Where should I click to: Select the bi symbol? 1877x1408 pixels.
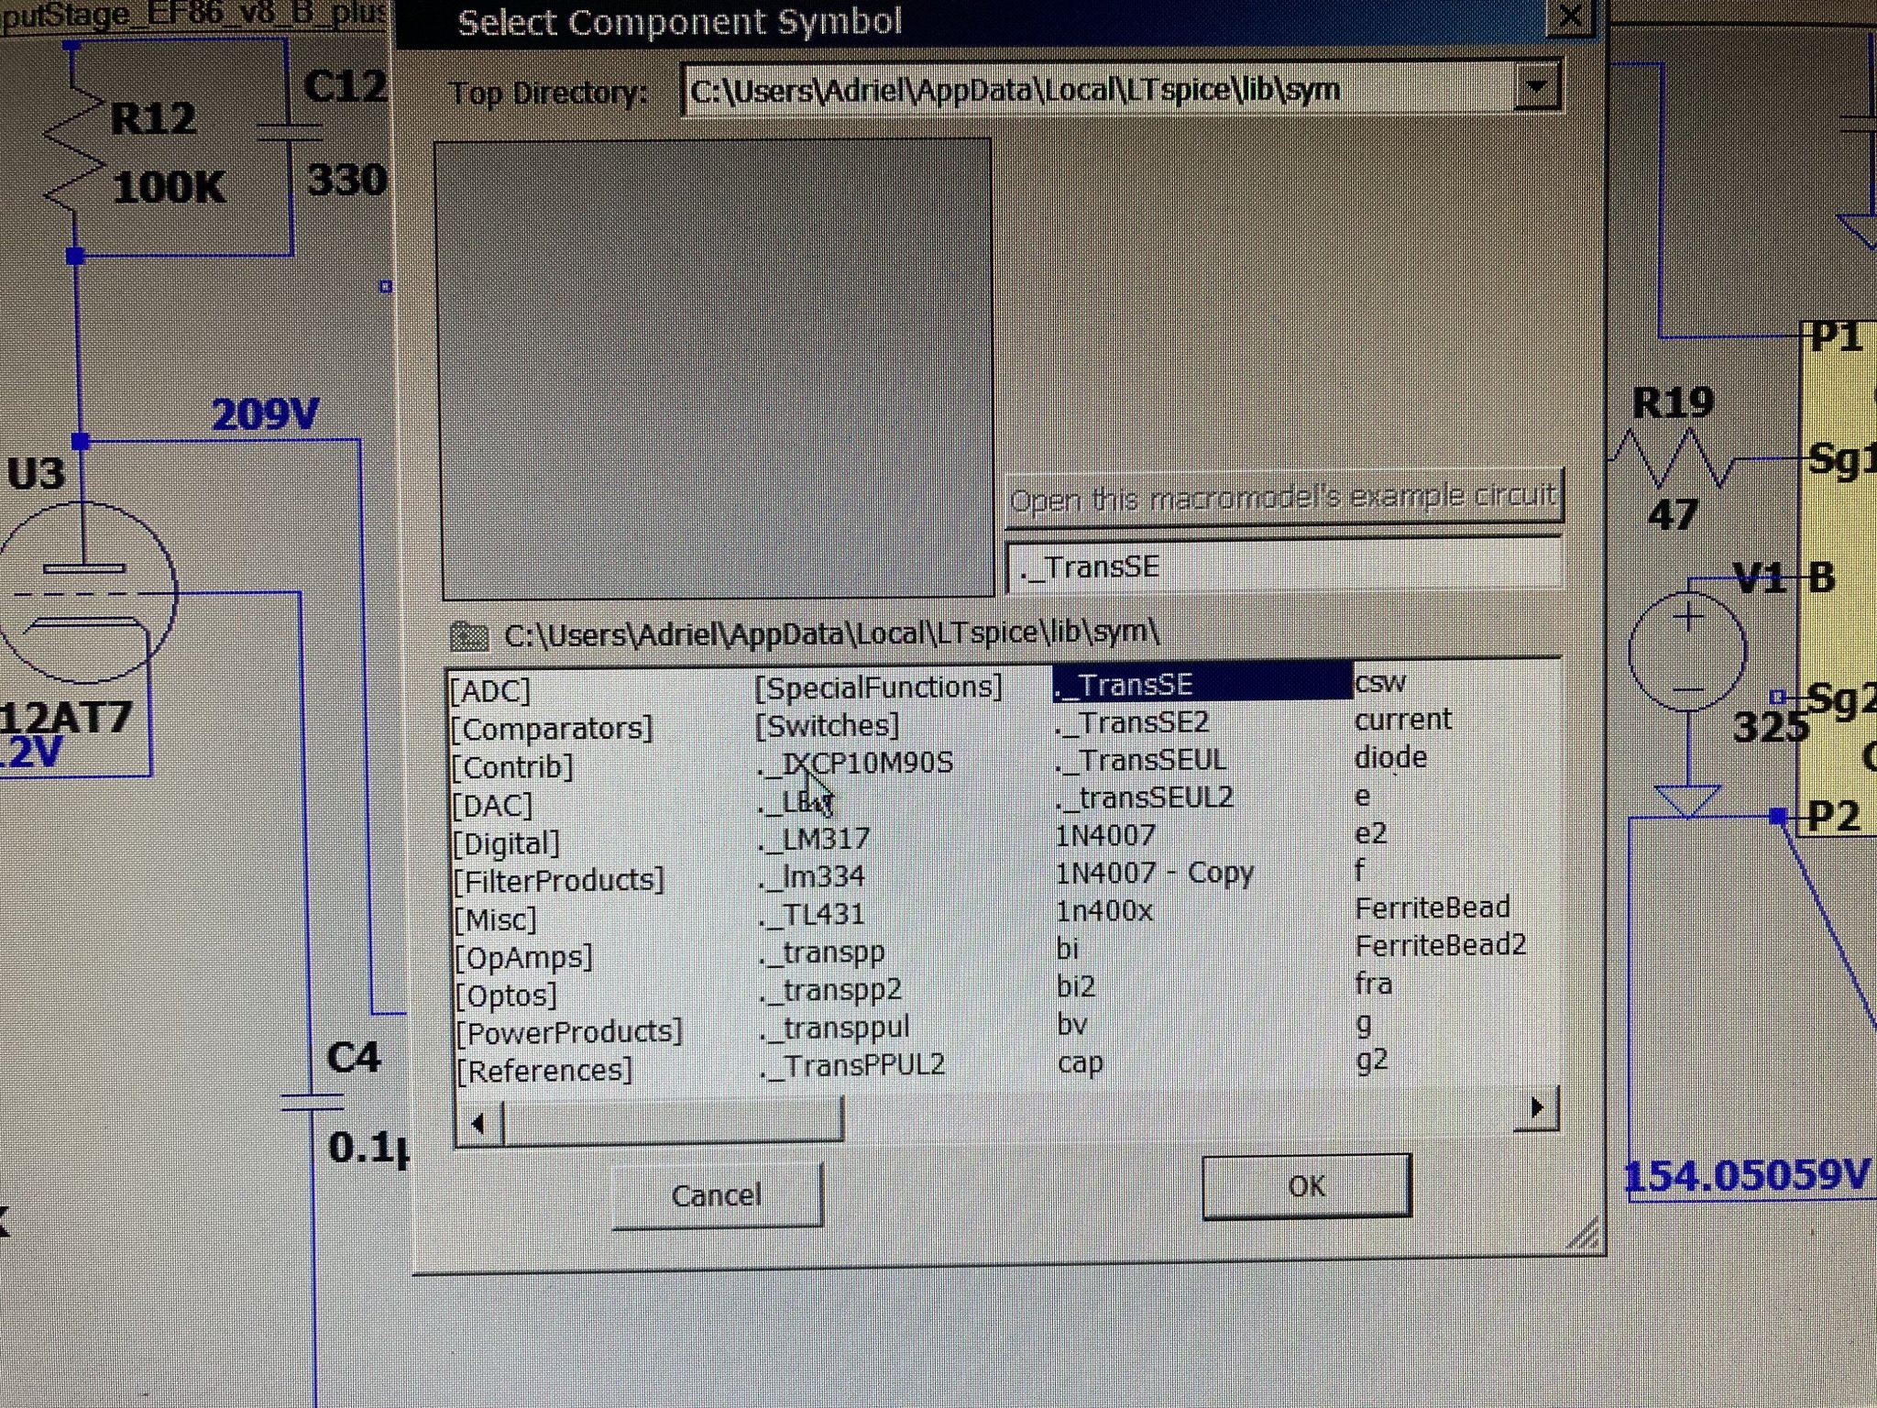click(x=1067, y=949)
